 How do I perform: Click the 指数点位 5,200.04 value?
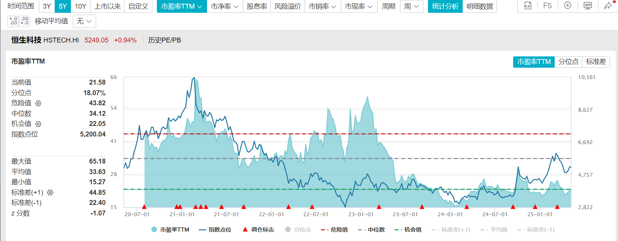pos(93,134)
